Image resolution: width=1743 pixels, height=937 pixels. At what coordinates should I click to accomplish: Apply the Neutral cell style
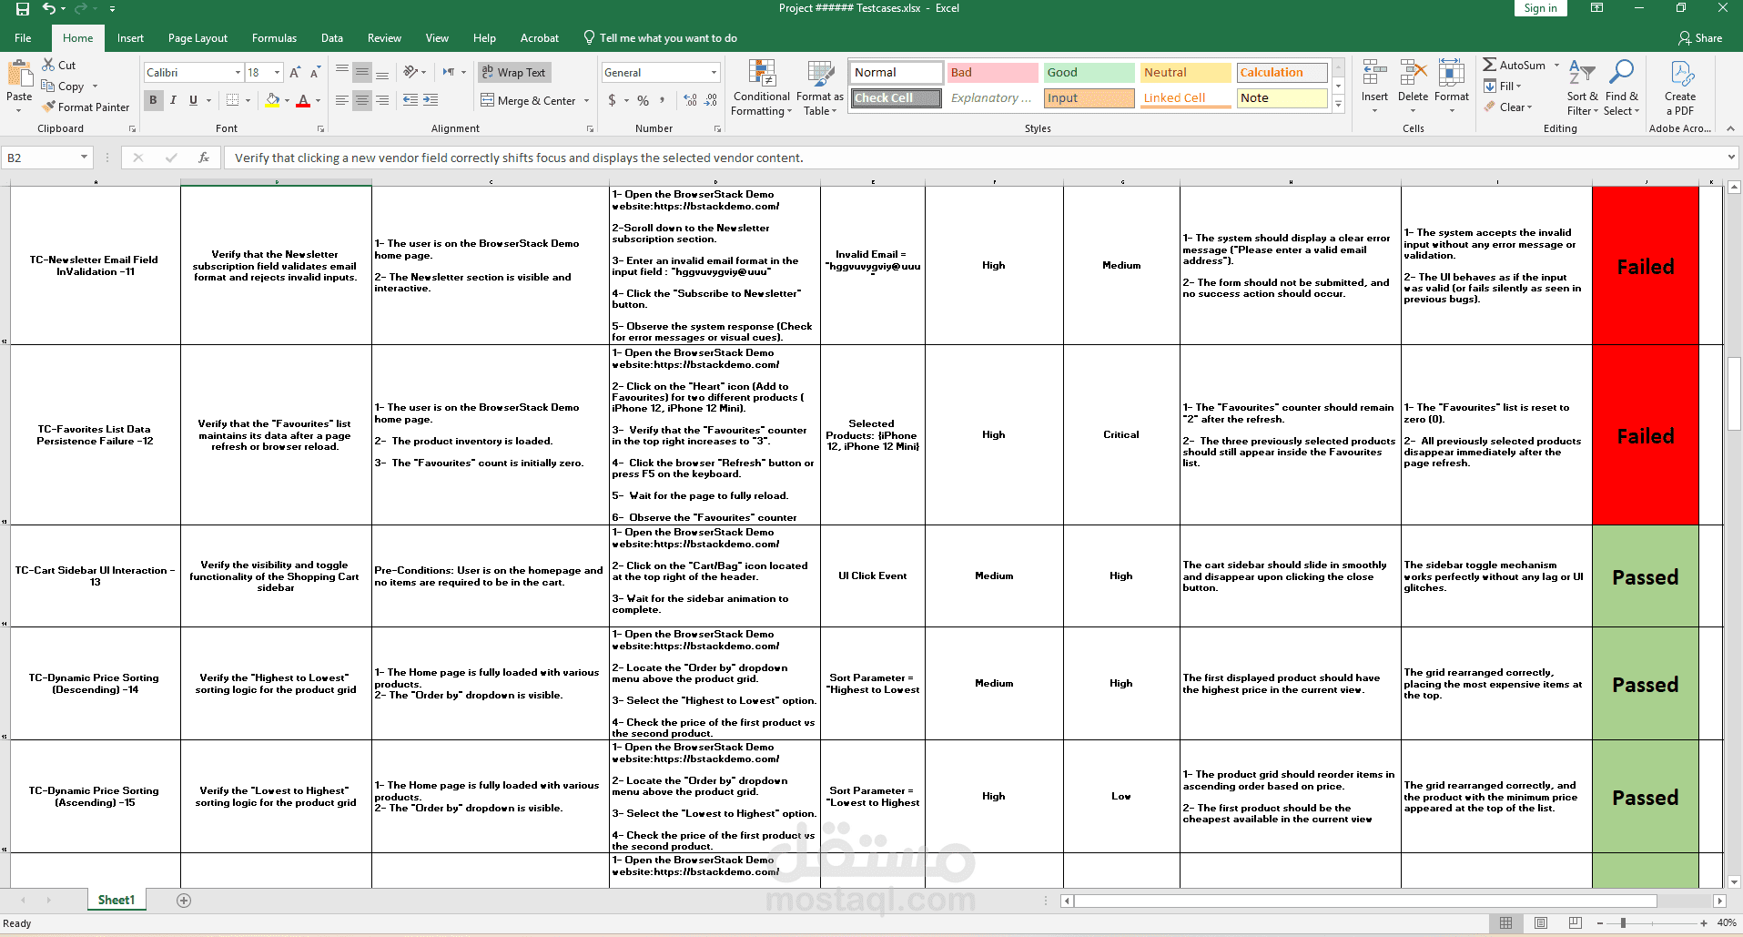pos(1185,73)
